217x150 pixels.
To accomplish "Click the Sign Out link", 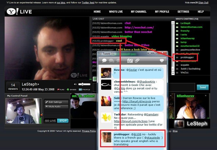I will click(203, 3).
